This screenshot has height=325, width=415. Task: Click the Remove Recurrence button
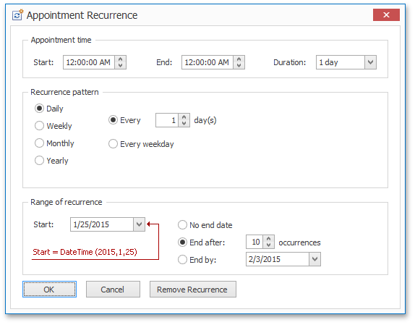pos(193,290)
